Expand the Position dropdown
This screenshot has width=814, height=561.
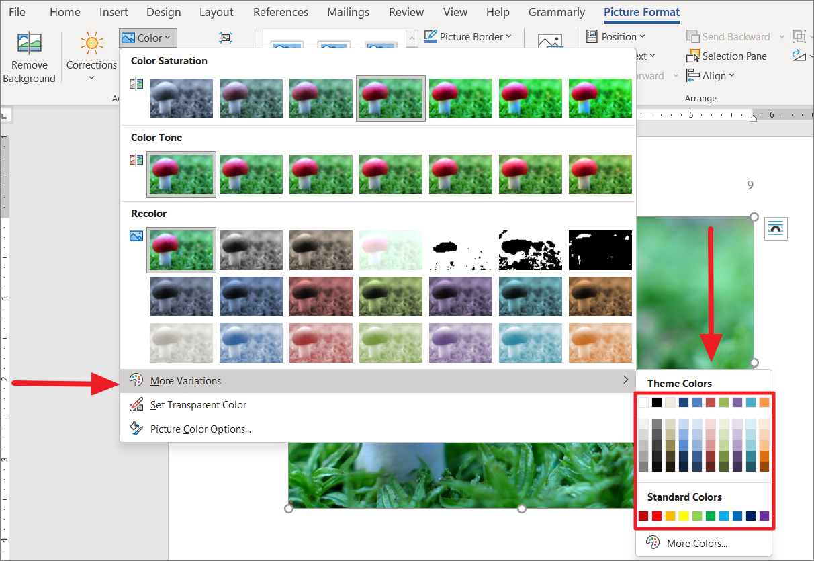point(616,37)
